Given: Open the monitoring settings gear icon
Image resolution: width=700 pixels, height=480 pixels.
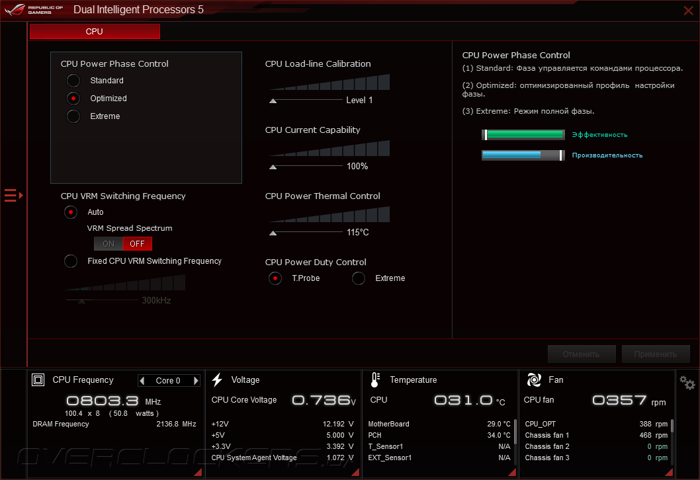Looking at the screenshot, I should 687,382.
